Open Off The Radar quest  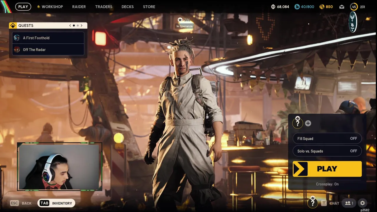pos(48,49)
